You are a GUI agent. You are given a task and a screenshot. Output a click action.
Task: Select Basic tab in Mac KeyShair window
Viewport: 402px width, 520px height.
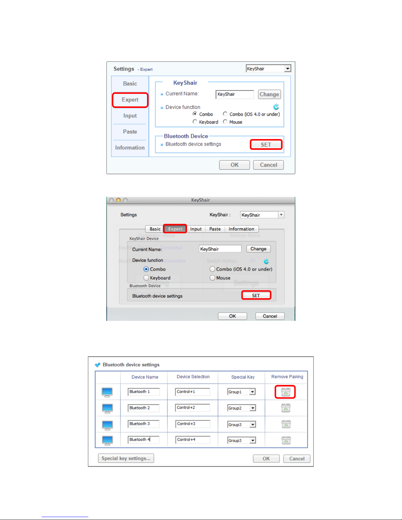(155, 229)
